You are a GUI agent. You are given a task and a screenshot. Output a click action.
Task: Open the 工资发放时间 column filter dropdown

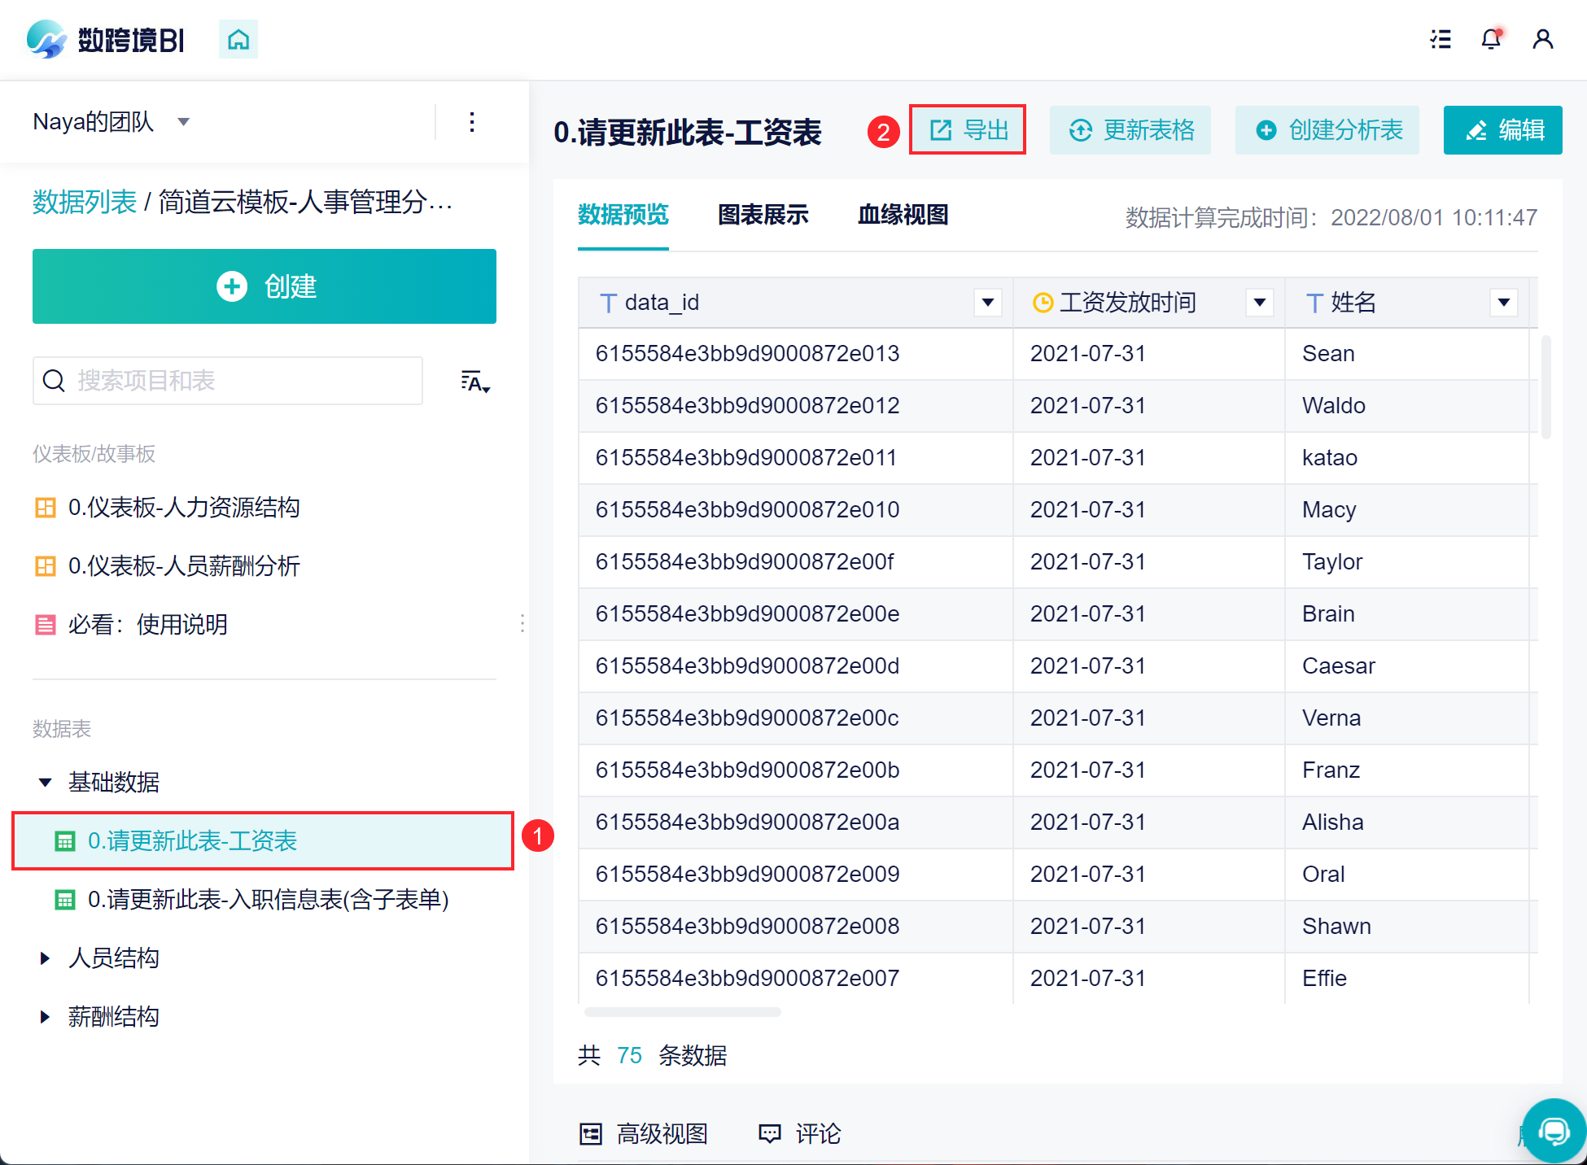1259,303
